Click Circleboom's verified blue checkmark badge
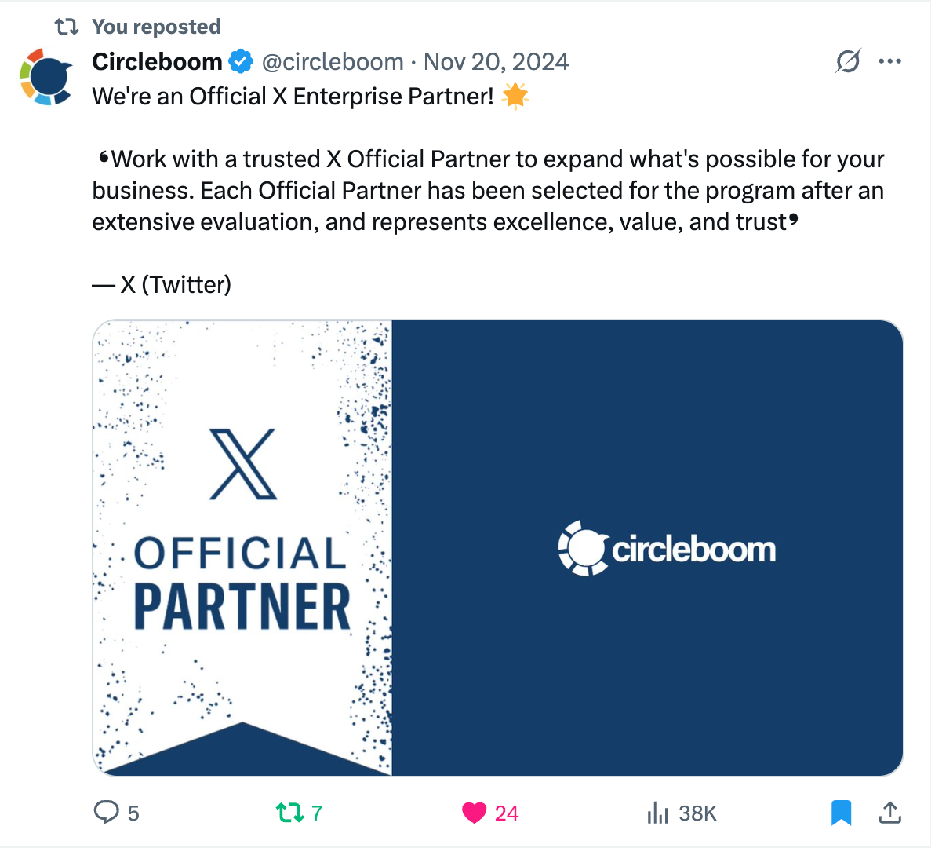The width and height of the screenshot is (935, 848). tap(242, 60)
